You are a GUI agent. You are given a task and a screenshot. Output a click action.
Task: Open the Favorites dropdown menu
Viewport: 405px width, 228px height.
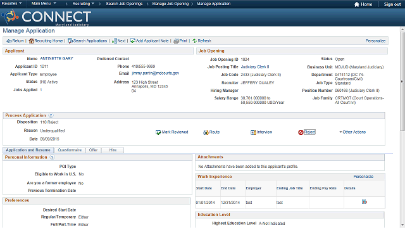point(11,4)
